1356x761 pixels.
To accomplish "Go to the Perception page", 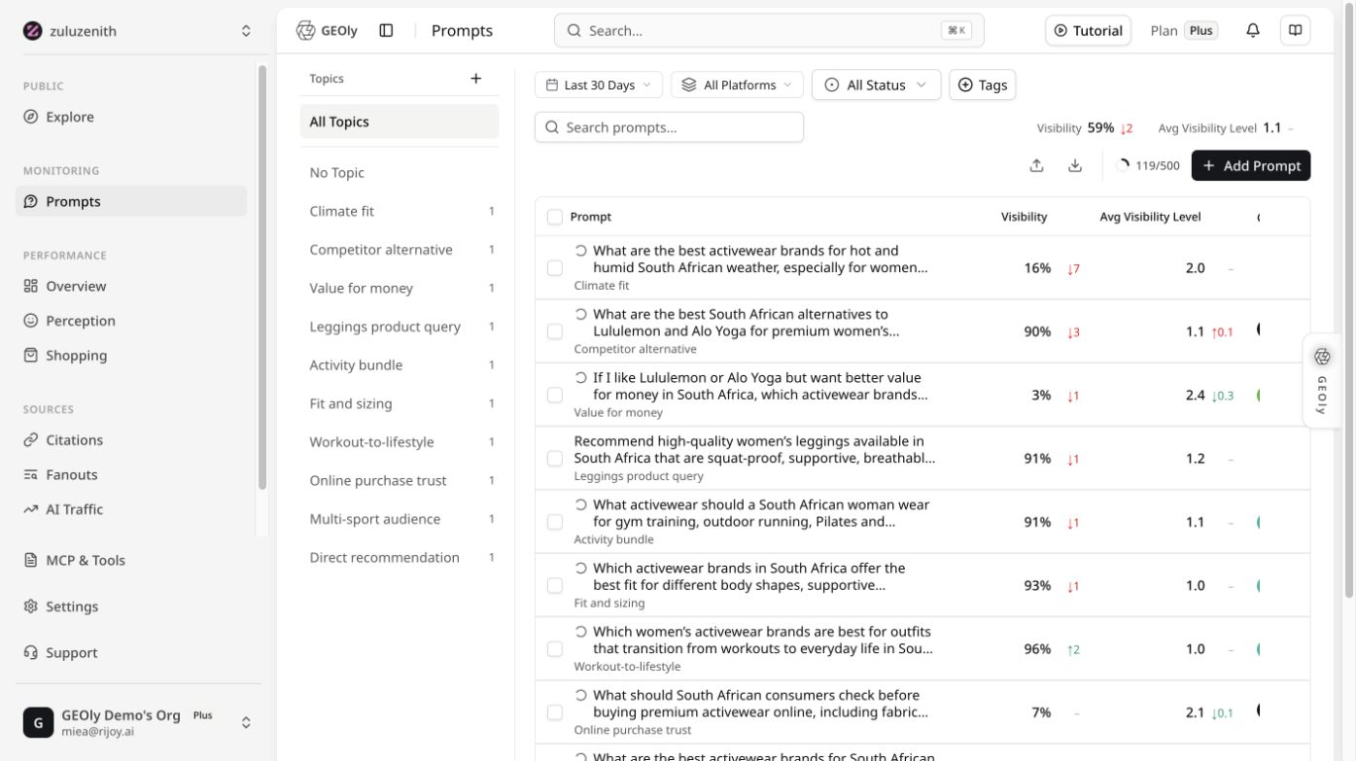I will (x=131, y=321).
